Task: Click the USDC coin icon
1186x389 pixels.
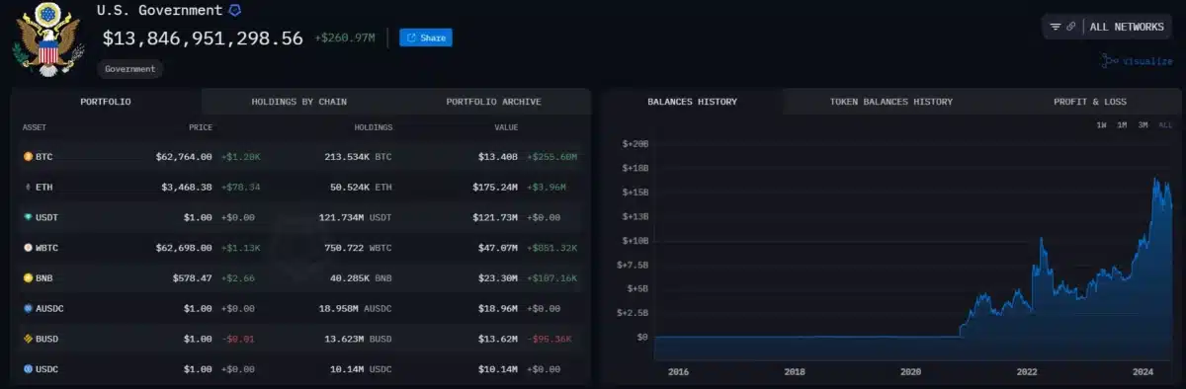Action: [x=28, y=369]
